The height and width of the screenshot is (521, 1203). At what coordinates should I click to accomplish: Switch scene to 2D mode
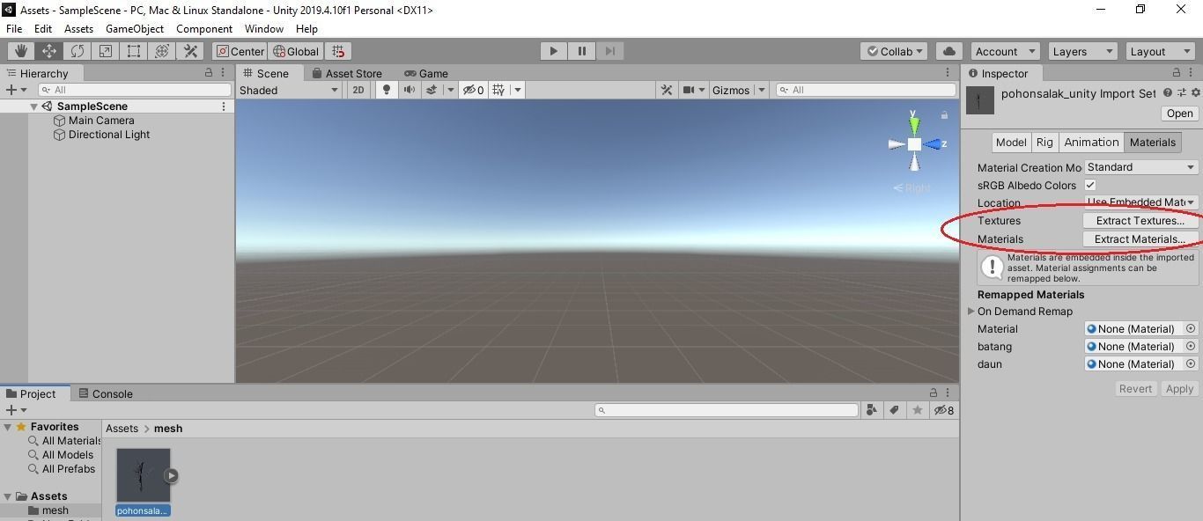(358, 90)
